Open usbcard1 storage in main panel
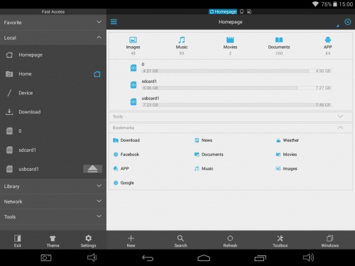 (231, 102)
